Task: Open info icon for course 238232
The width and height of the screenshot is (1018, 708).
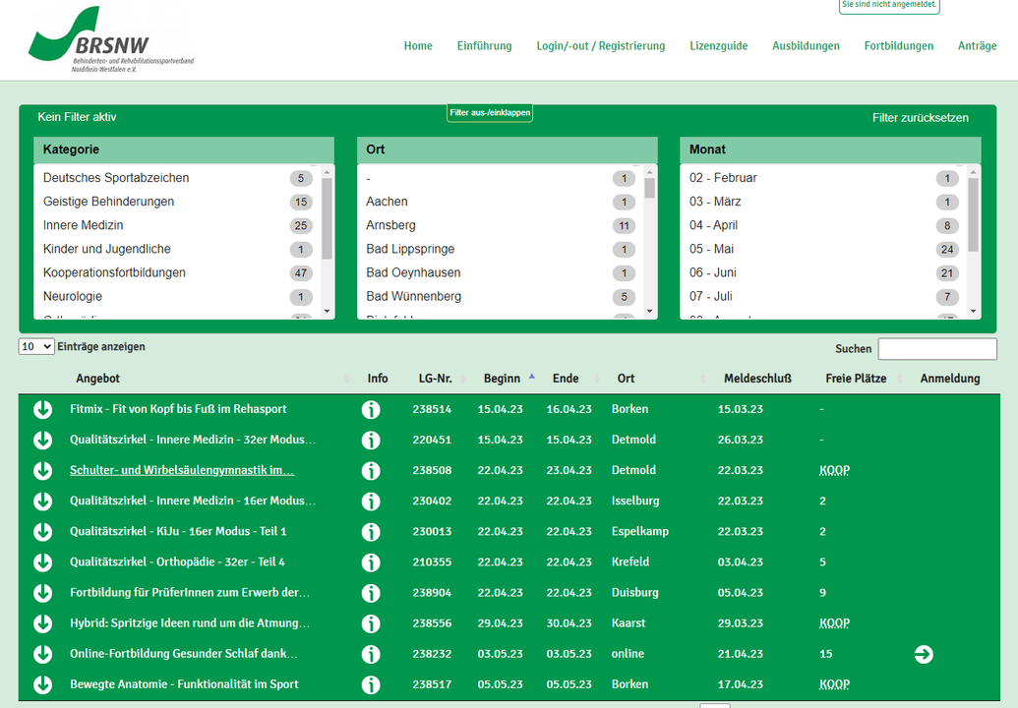Action: click(371, 654)
